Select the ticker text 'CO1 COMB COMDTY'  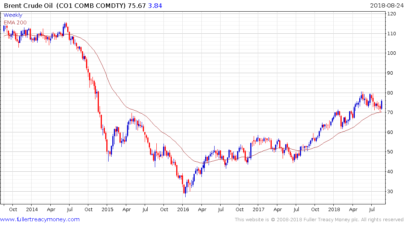[91, 5]
